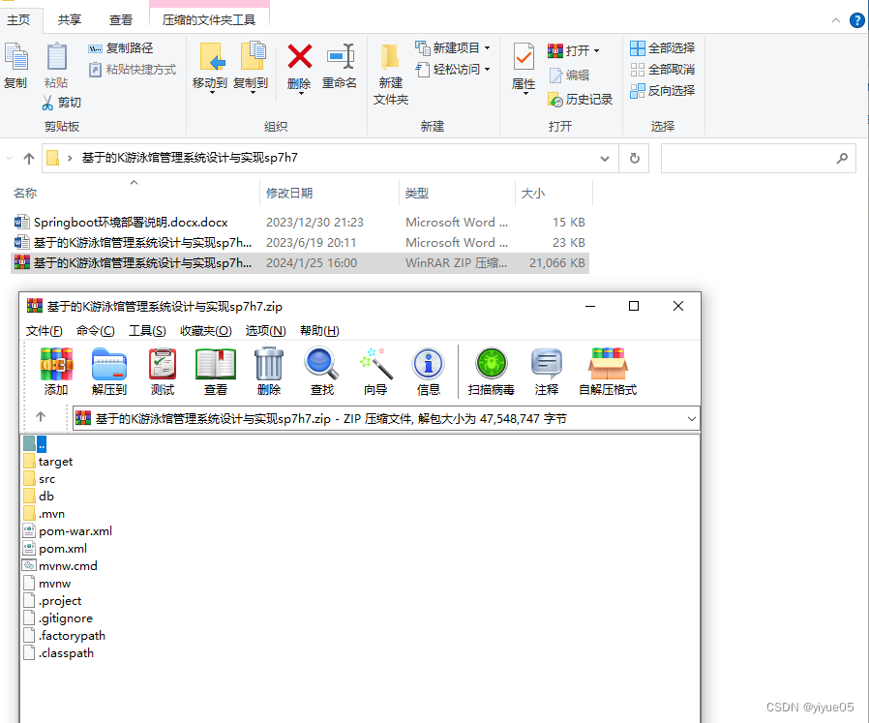Select the 添加 (Add to archive) icon
This screenshot has width=869, height=723.
[55, 371]
